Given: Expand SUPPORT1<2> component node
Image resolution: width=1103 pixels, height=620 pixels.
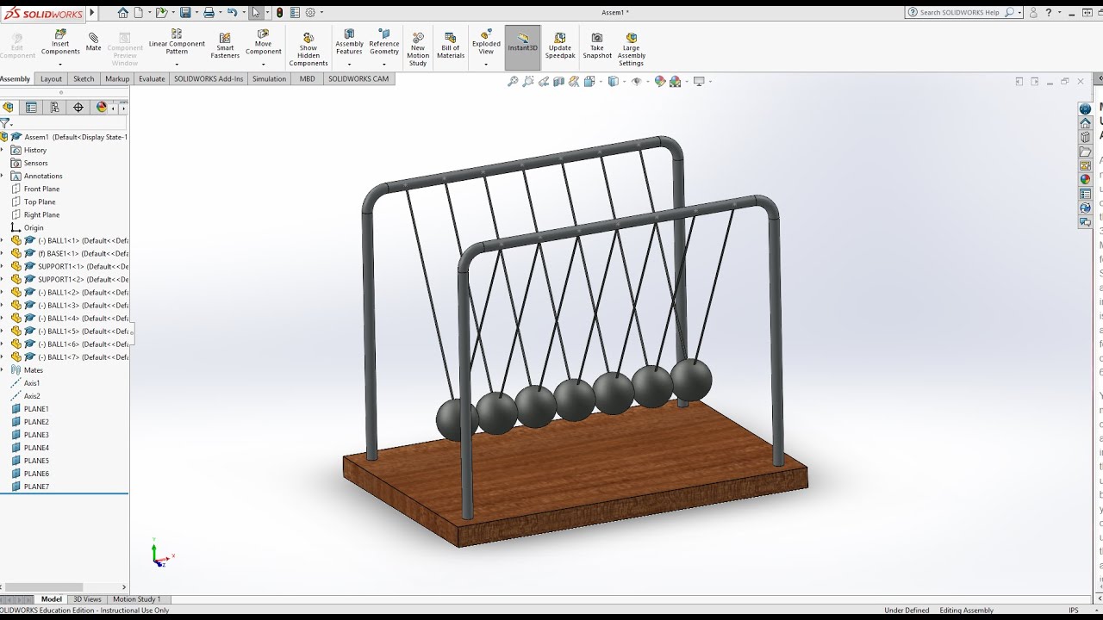Looking at the screenshot, I should pos(3,280).
